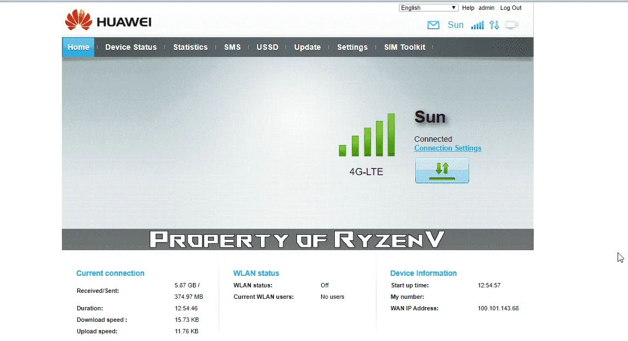
Task: Open the English language dropdown
Action: 428,8
